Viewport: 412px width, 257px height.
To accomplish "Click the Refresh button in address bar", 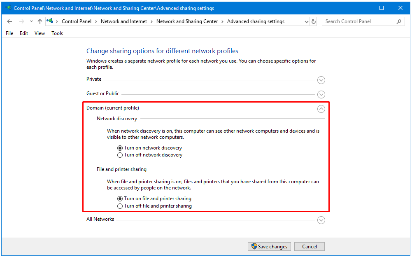I will [314, 21].
